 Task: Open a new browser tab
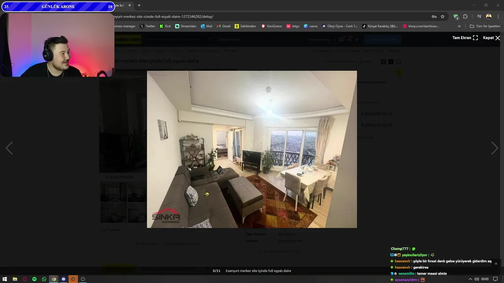[x=139, y=6]
